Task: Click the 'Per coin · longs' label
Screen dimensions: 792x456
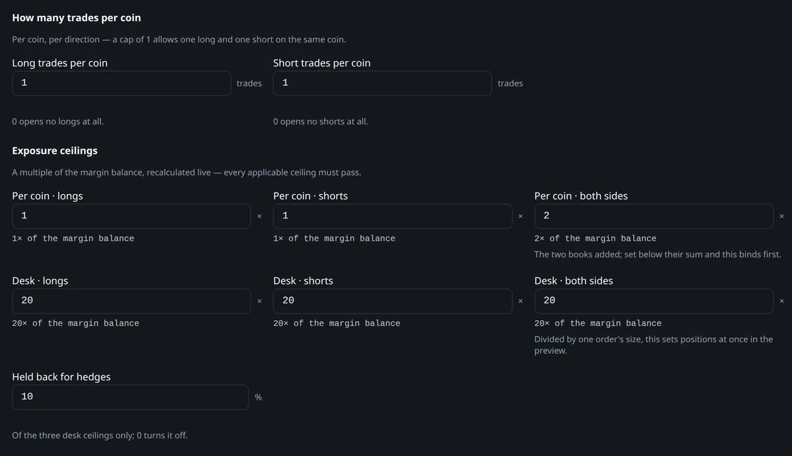Action: tap(48, 196)
